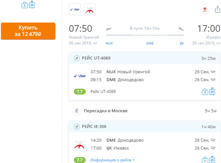221x163 pixels.
Task: Click the 5 kg hand baggage icon in UT-4089 segment
Action: coord(205,92)
